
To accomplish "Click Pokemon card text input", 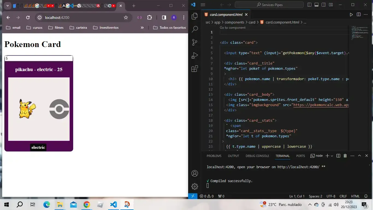I will click(x=39, y=58).
